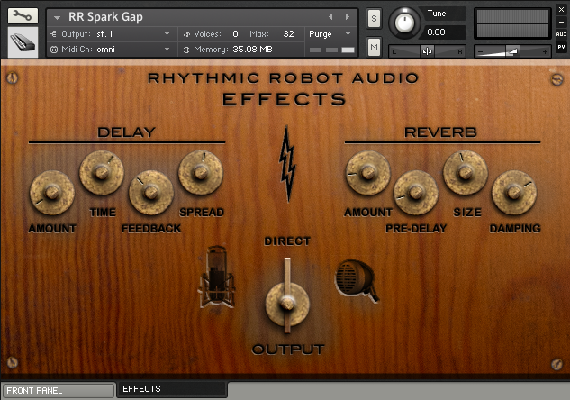
Task: Click the Delay Time knob
Action: pos(102,172)
